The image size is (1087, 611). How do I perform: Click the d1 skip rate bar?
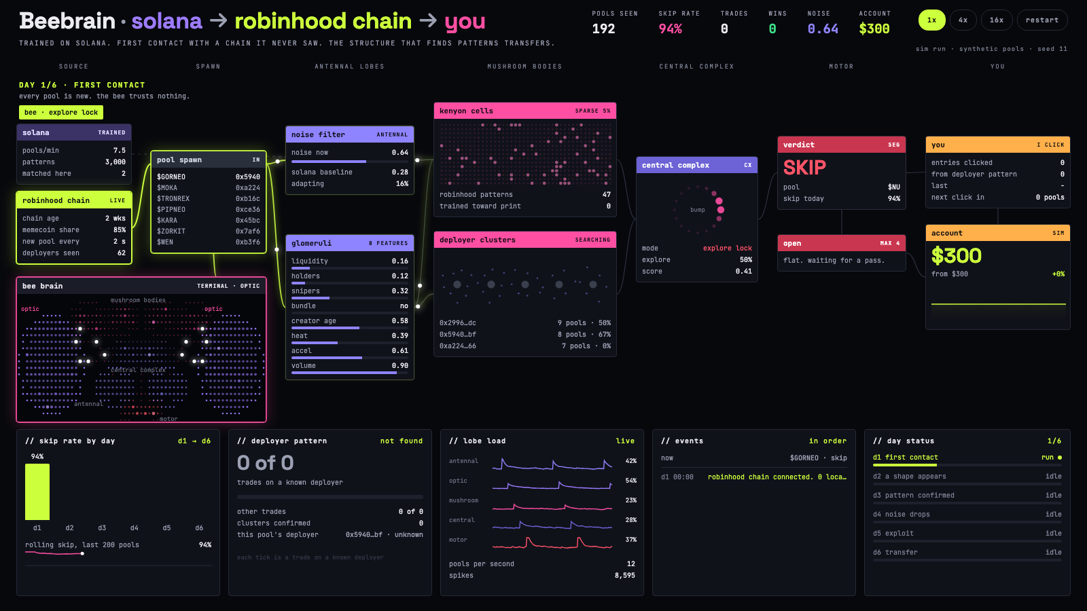(37, 492)
